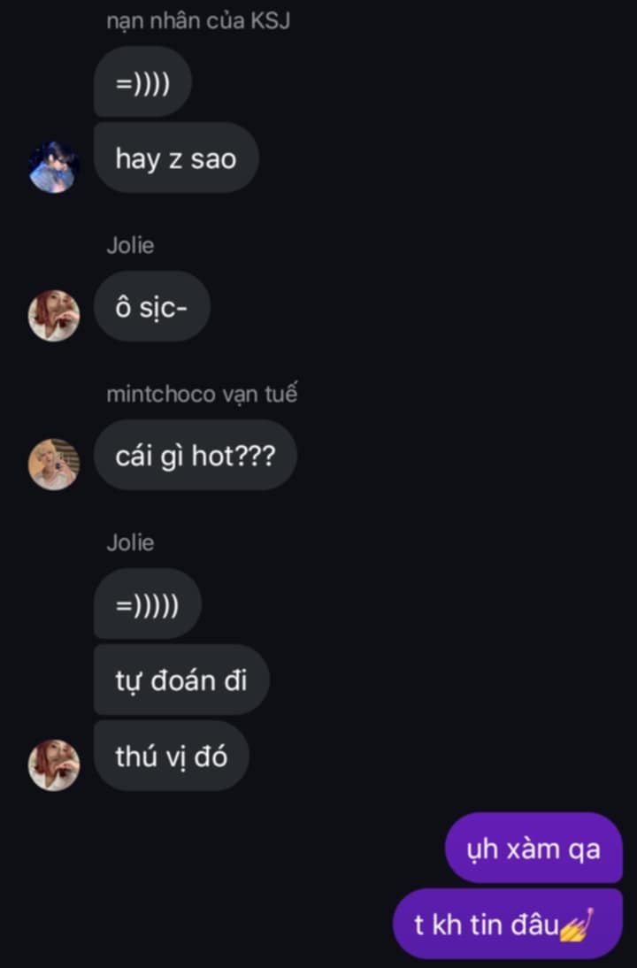This screenshot has width=637, height=968.
Task: Tap the "=))))" bubble from nạn nhân của KSJ
Action: [142, 81]
